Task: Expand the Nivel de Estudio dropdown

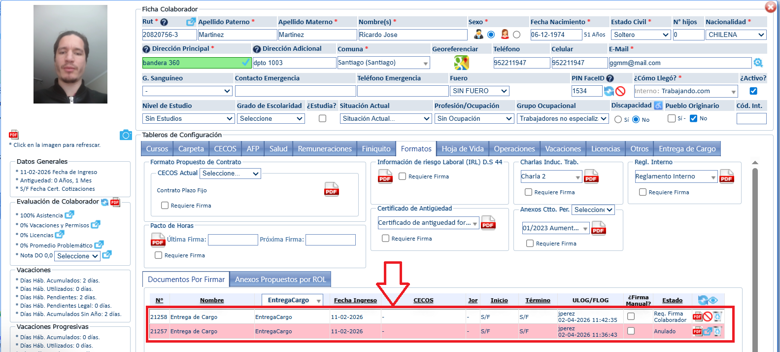Action: (188, 119)
